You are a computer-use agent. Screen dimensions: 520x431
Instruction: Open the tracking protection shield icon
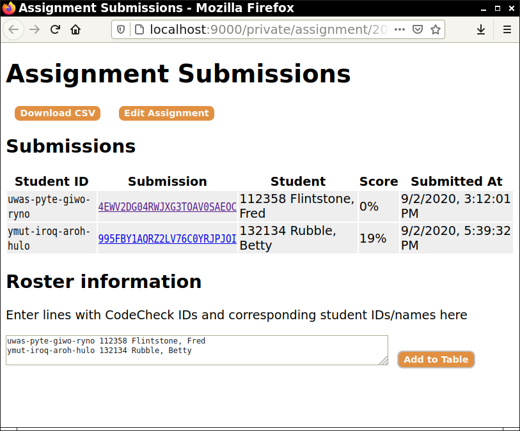point(122,30)
